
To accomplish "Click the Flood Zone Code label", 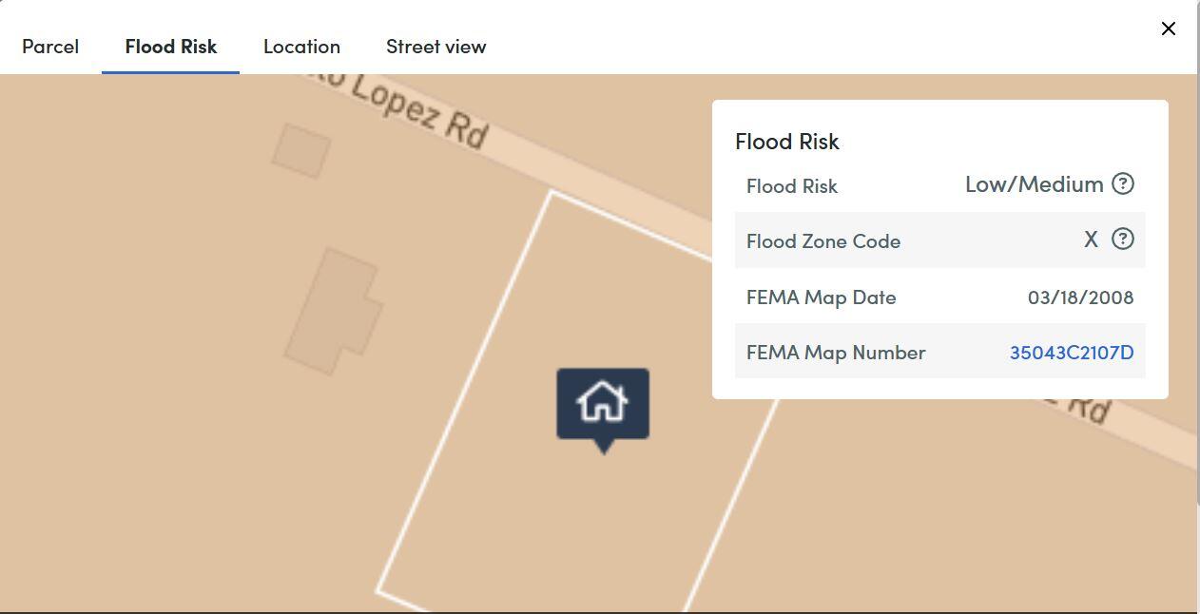I will tap(823, 241).
